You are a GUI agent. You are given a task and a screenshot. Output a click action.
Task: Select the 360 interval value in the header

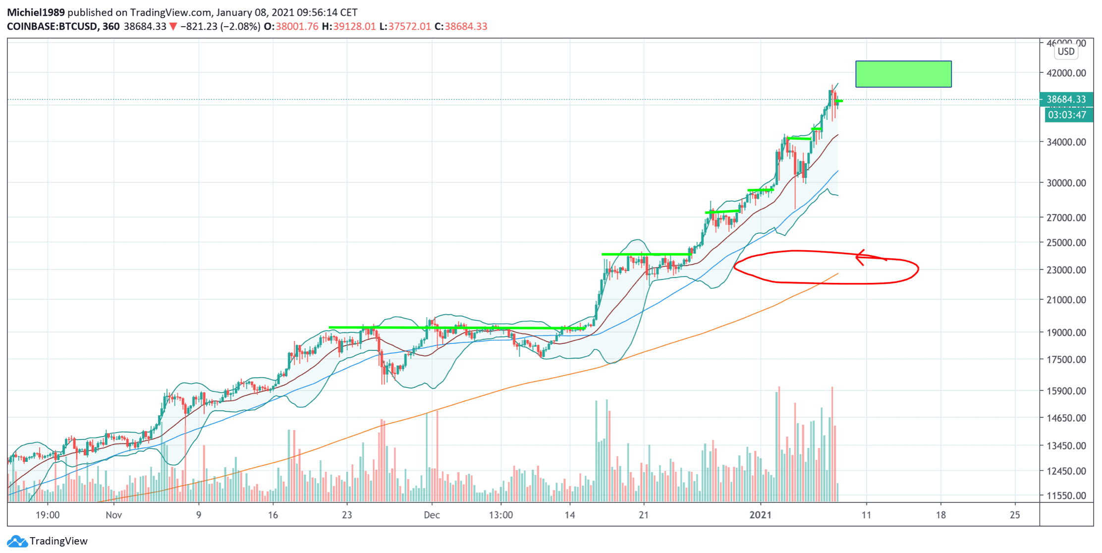pos(111,26)
